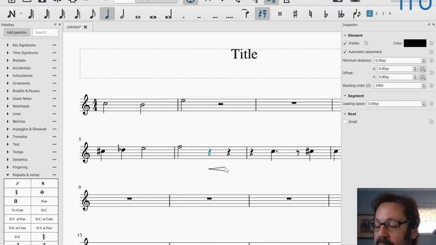Expand the Key Signatures palette
The height and width of the screenshot is (245, 436).
click(7, 45)
